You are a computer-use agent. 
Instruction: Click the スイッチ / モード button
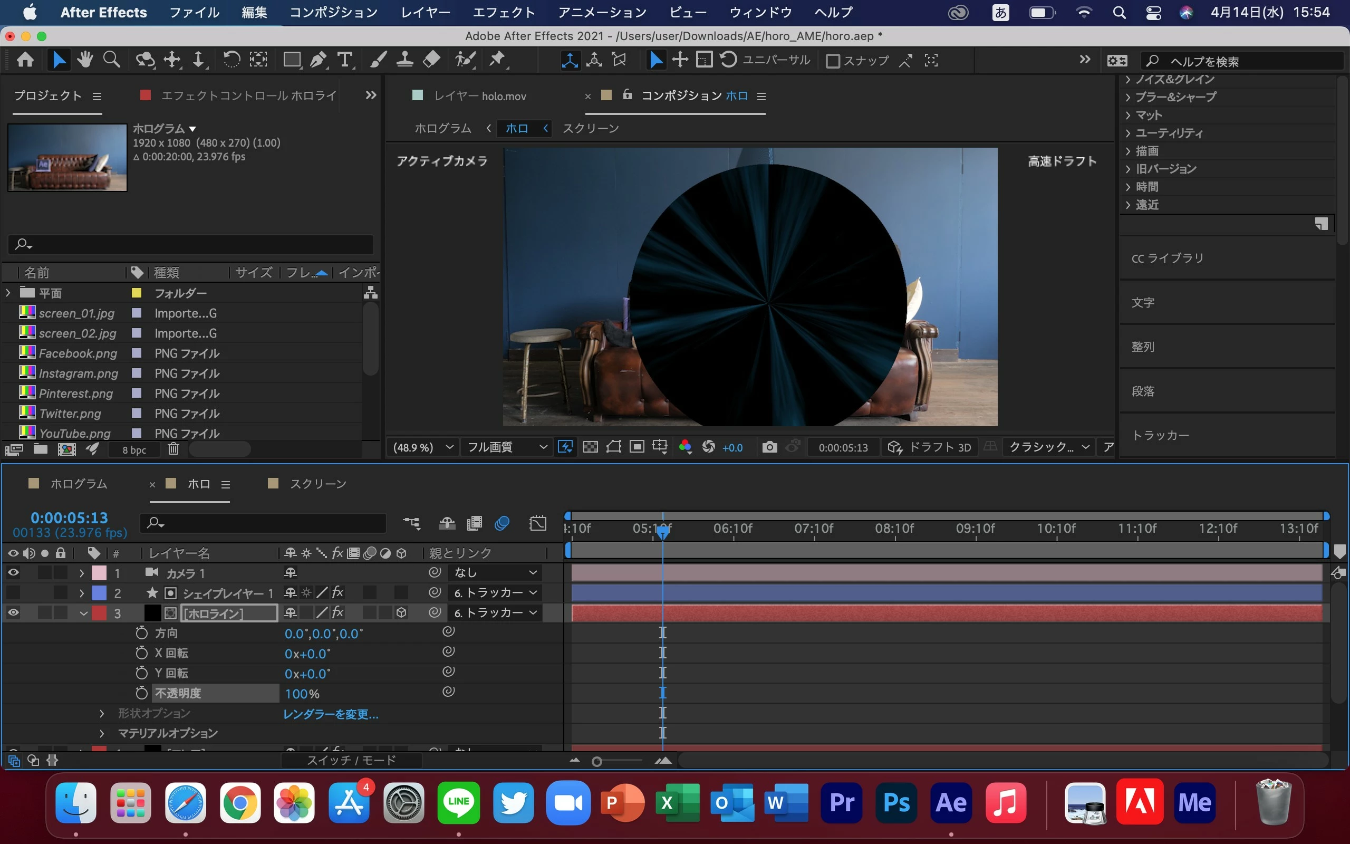(351, 760)
